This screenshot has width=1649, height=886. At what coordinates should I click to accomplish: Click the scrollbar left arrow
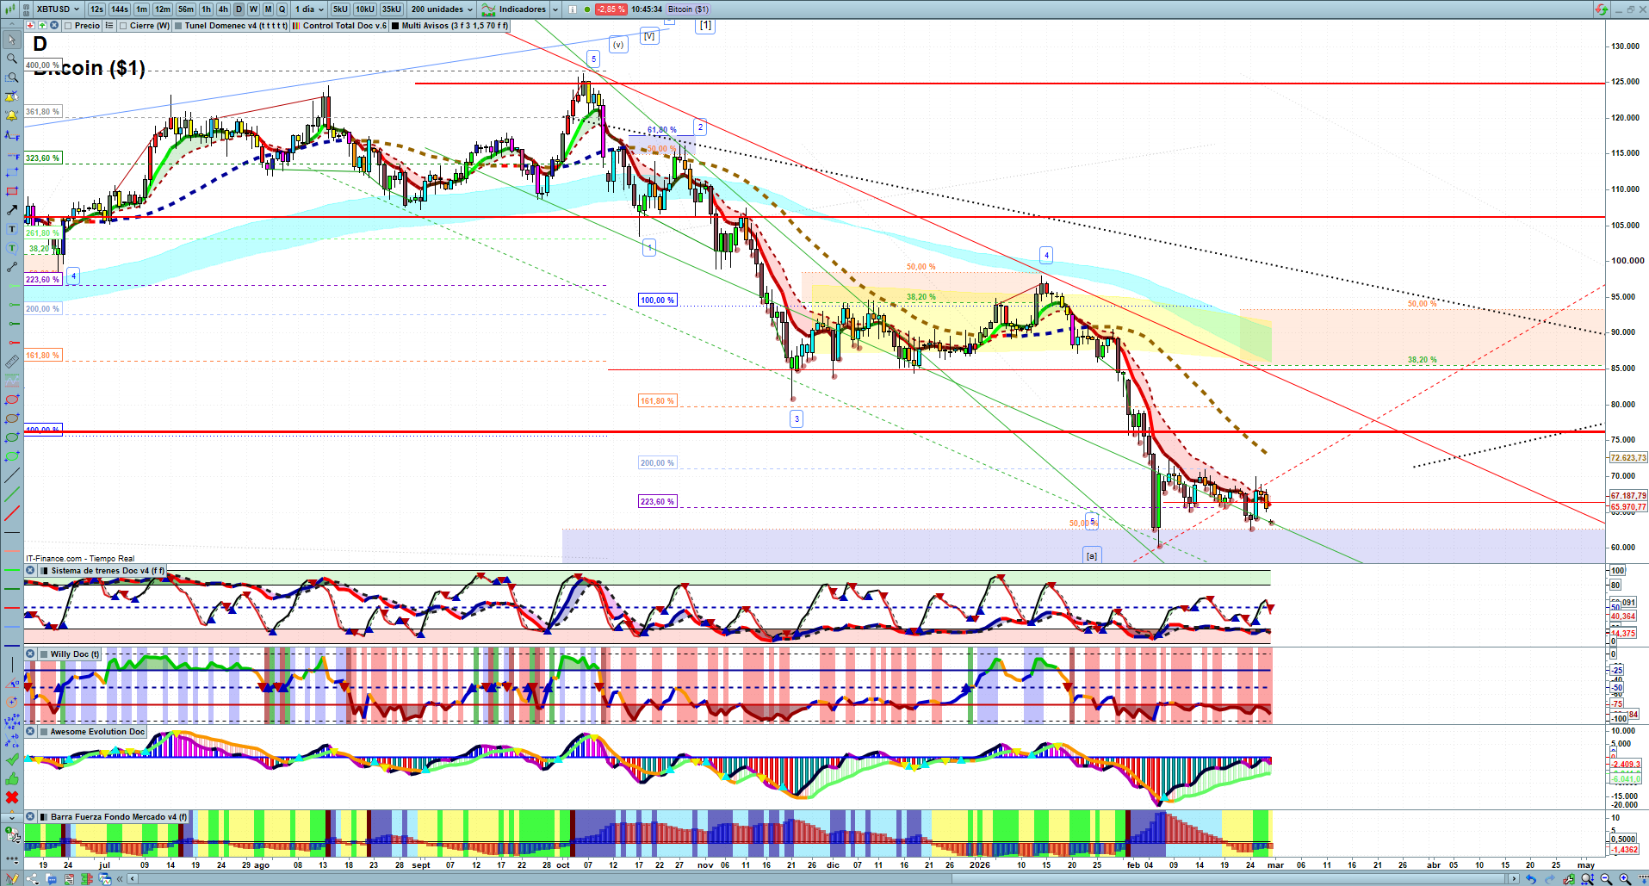[132, 879]
